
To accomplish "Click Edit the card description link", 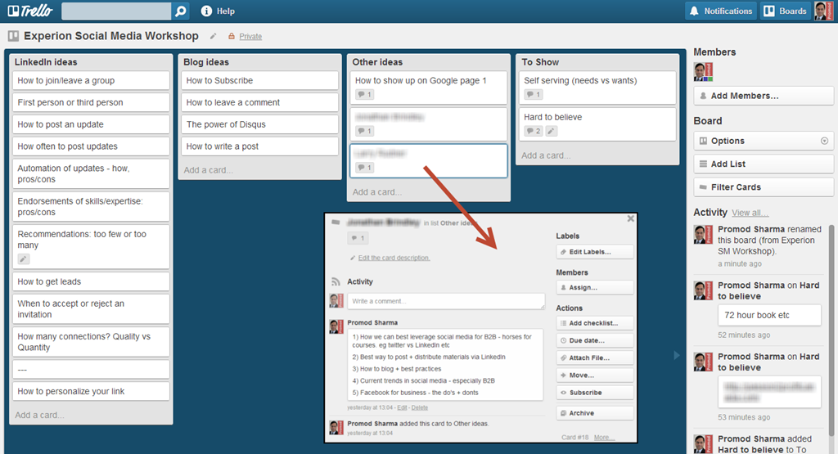I will click(x=394, y=258).
